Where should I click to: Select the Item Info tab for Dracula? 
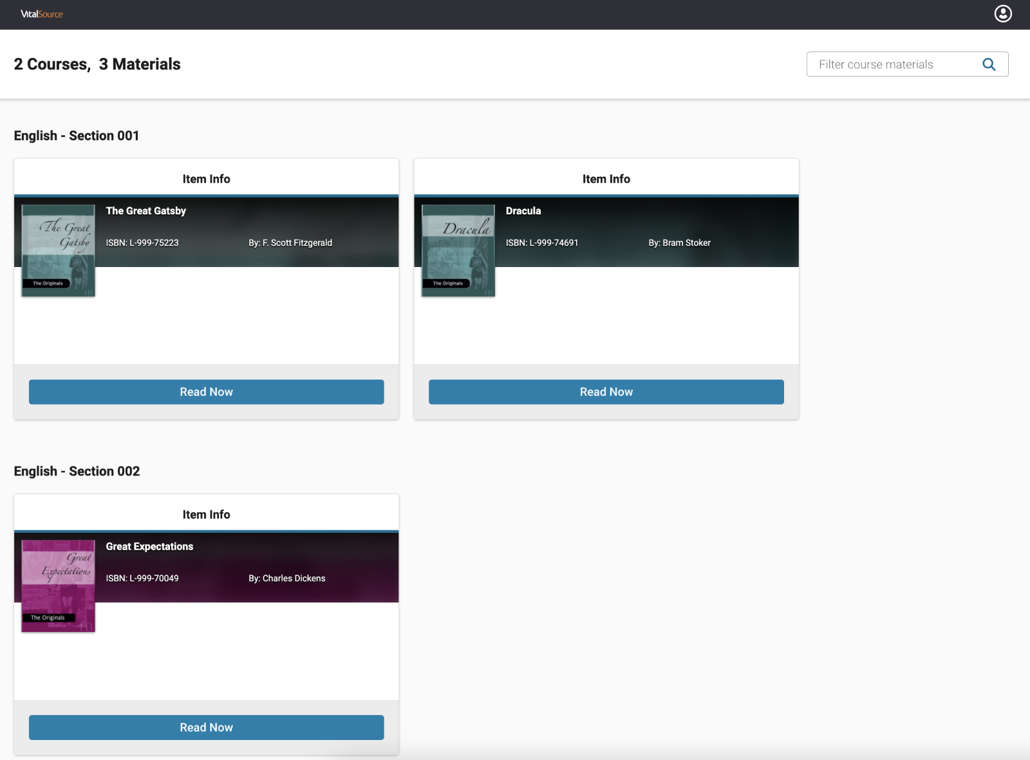606,179
